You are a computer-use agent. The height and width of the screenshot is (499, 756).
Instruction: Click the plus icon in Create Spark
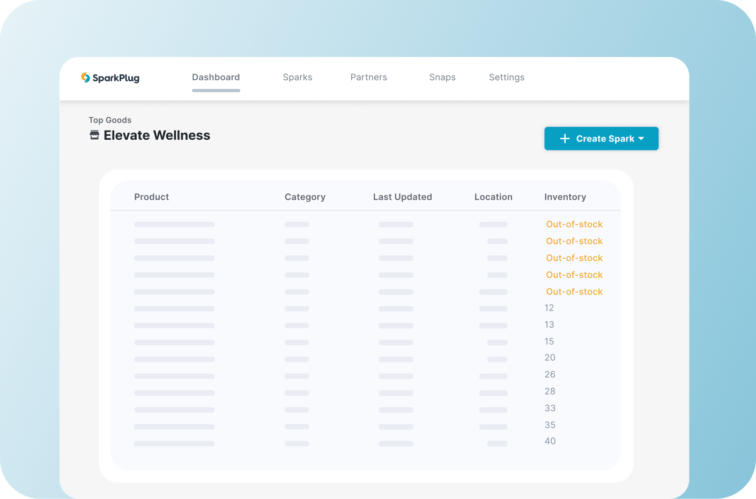[565, 139]
